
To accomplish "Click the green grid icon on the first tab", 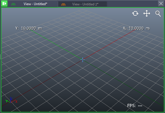I will point(13,4).
